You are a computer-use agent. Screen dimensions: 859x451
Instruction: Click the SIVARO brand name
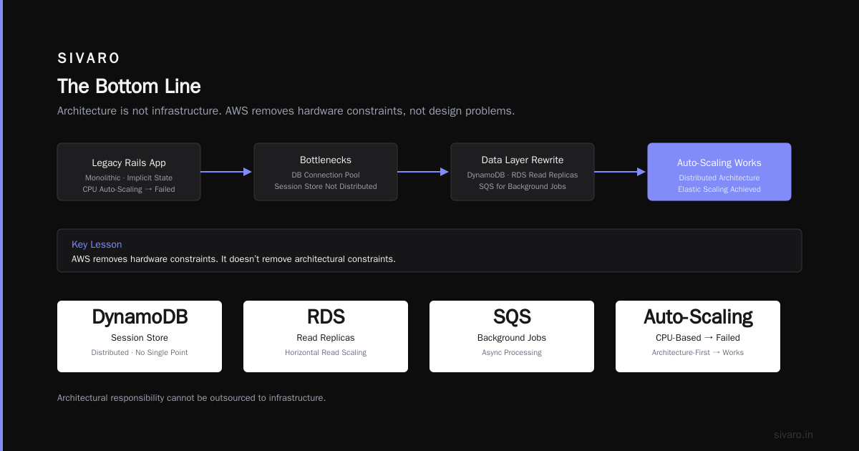click(x=89, y=59)
